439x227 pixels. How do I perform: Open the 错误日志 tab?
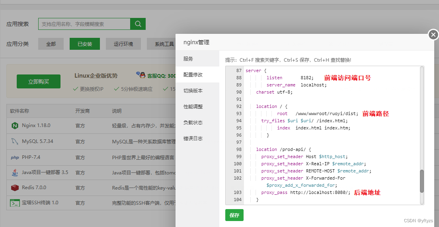[197, 139]
